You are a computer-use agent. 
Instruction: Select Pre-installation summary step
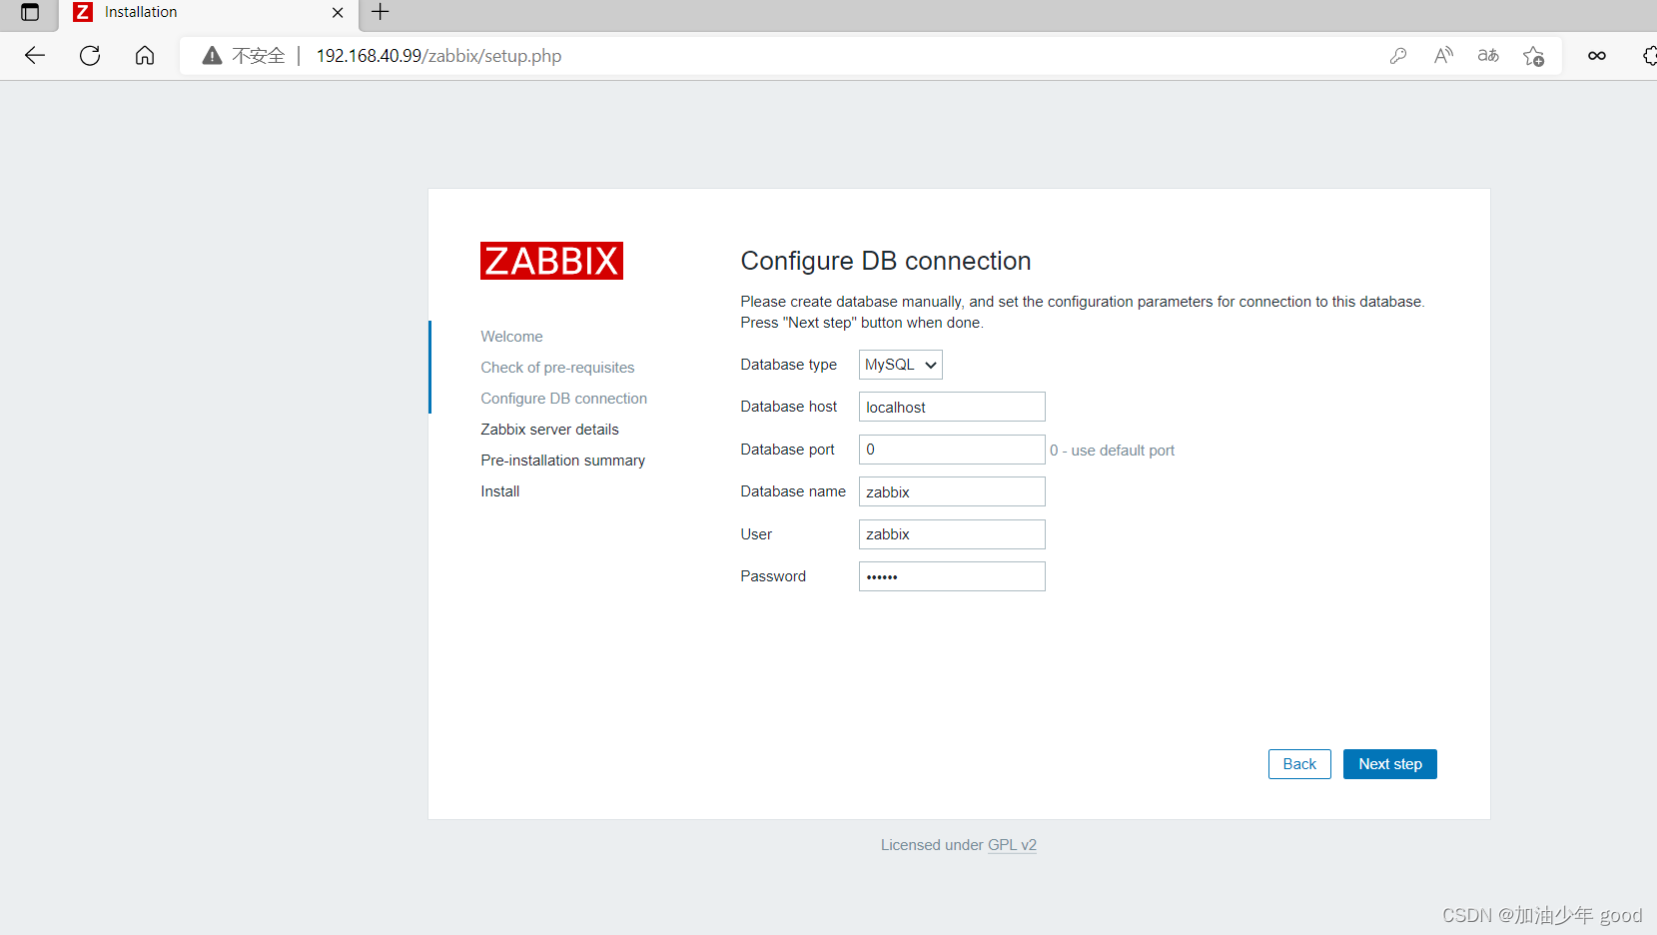coord(562,461)
